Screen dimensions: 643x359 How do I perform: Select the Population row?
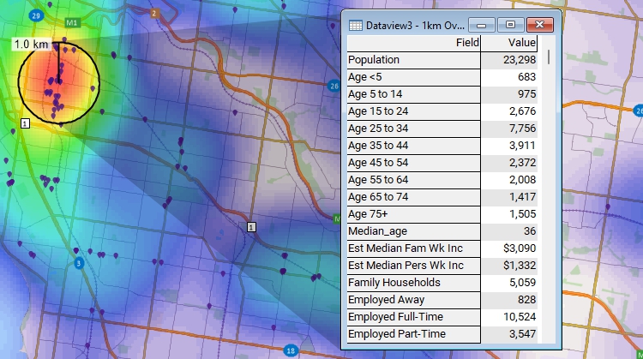click(413, 60)
